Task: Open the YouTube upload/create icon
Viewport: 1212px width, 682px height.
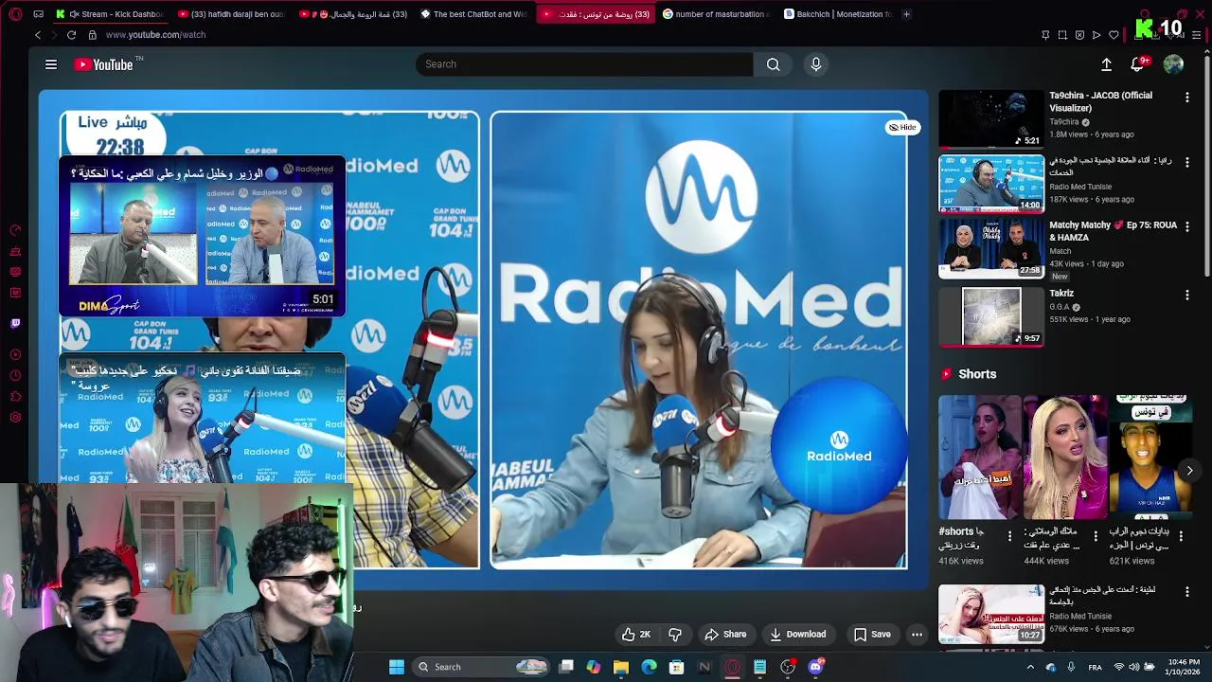Action: point(1106,64)
